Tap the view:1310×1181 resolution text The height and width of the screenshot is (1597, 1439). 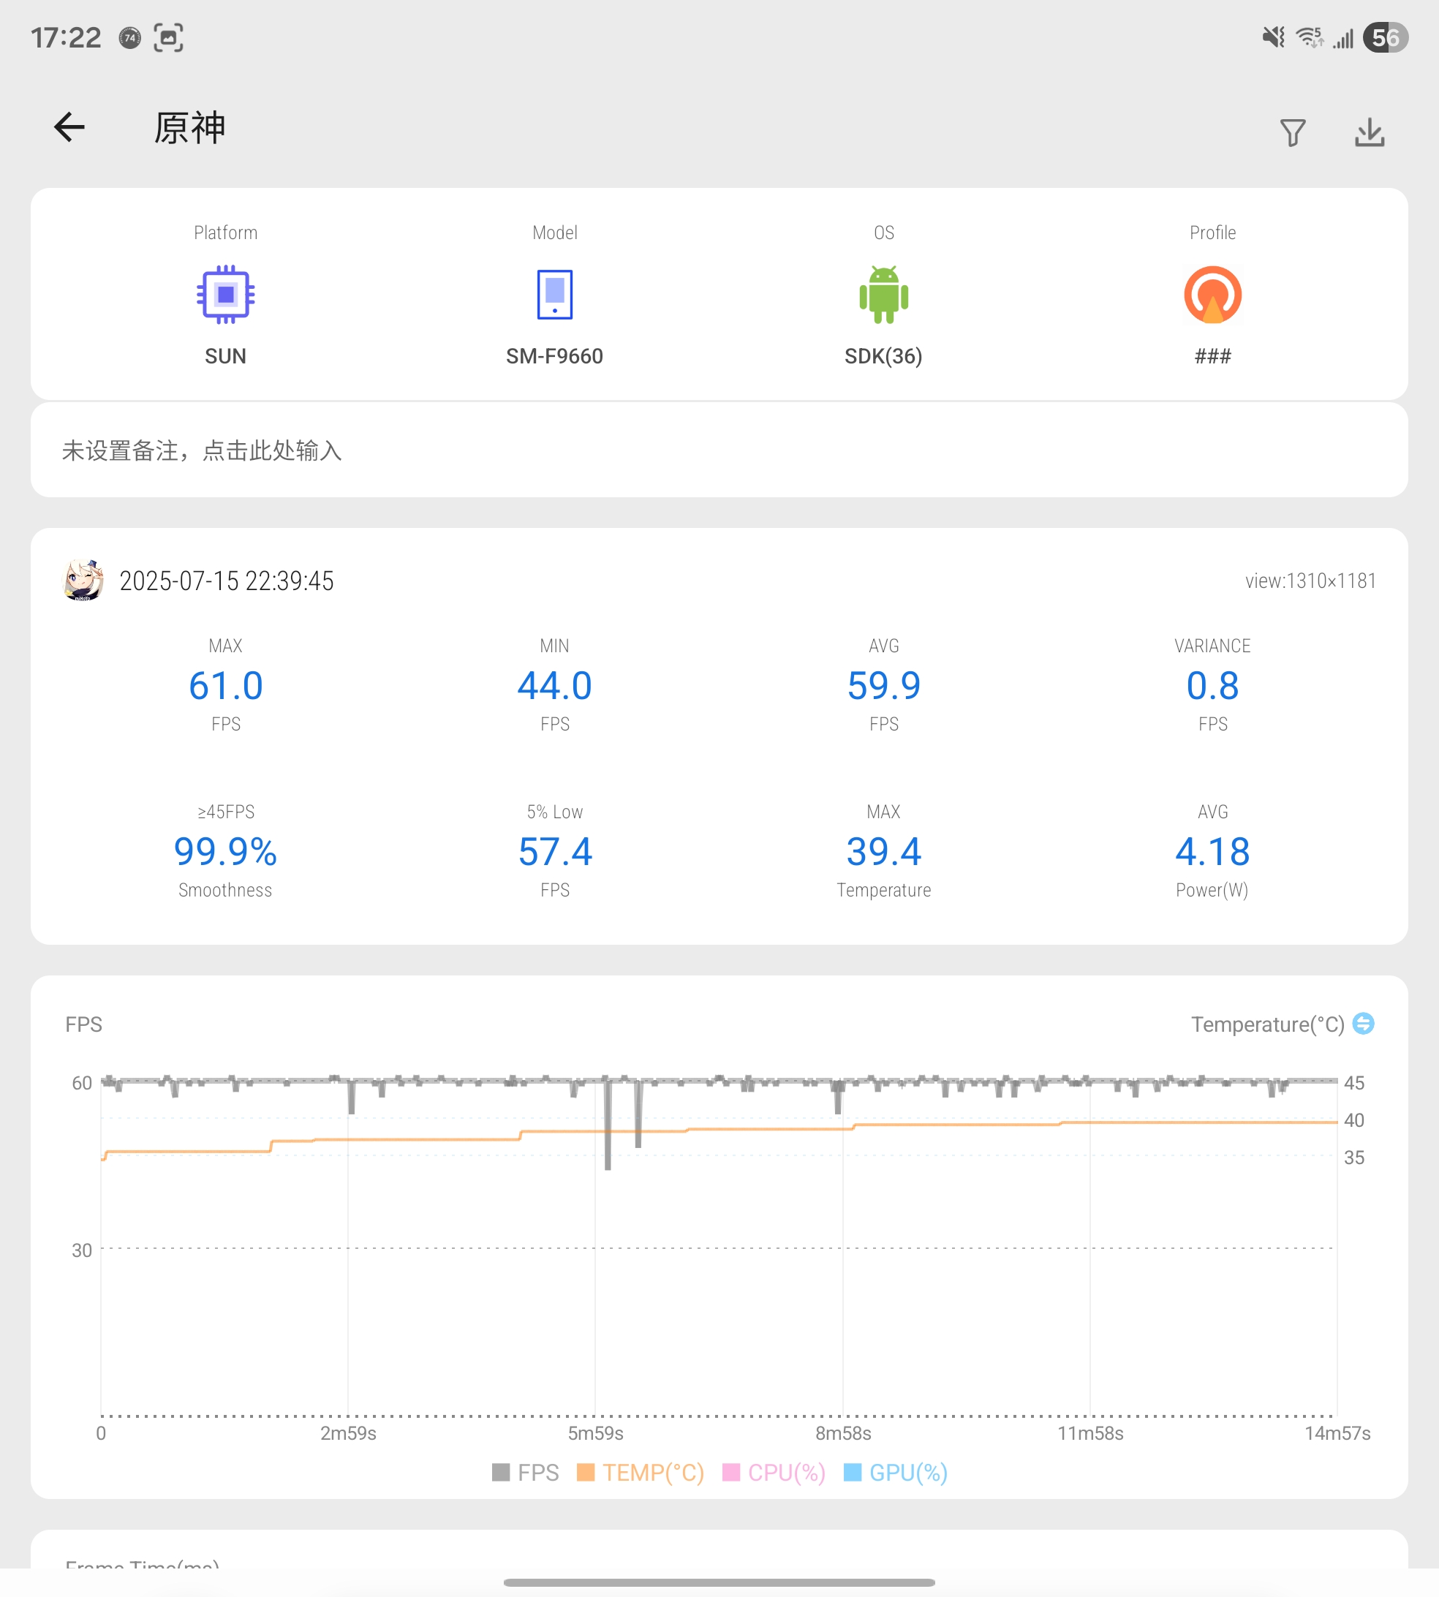(x=1310, y=581)
